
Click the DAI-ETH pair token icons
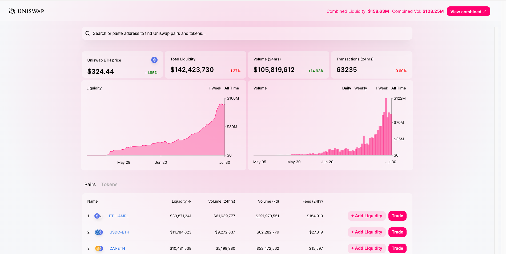pos(99,248)
